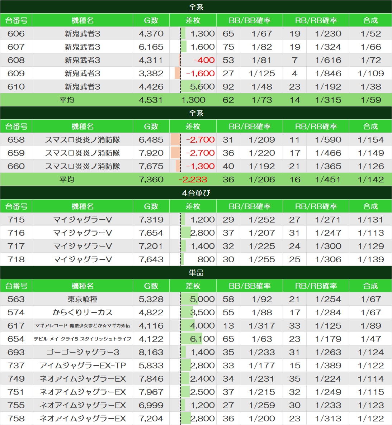Click G数 value 7,201
Screen dimensions: 392x425
coord(151,246)
